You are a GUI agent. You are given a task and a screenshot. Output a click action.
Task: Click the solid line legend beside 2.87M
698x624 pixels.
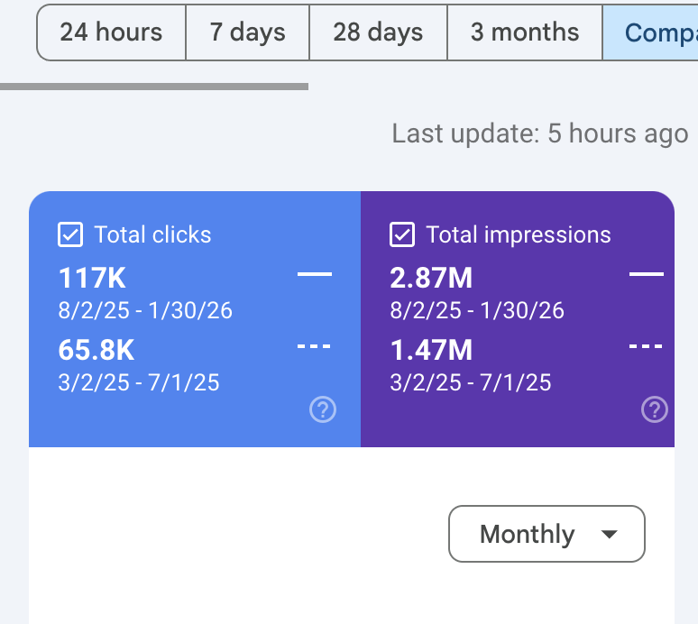pos(646,273)
